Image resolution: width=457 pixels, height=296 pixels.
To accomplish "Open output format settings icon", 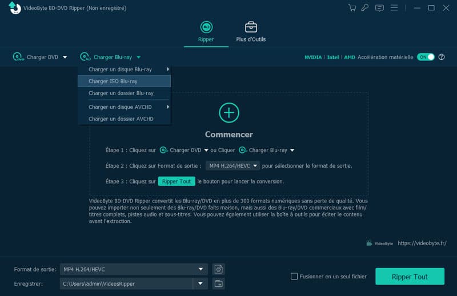I will [x=218, y=269].
